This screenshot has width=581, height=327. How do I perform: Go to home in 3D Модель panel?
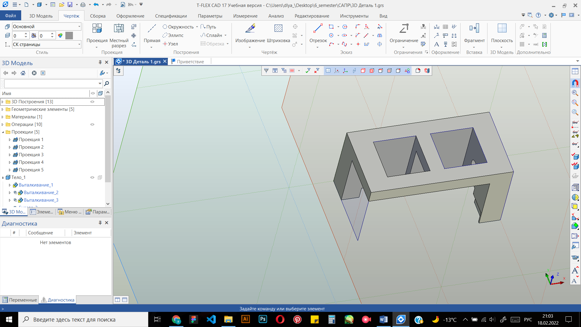23,73
